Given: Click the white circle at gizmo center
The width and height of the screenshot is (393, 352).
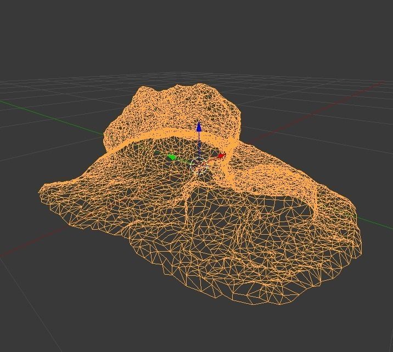Looking at the screenshot, I should click(x=199, y=166).
